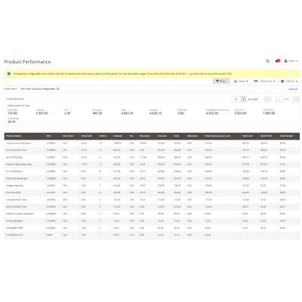Sort by Tax column header
This screenshot has width=302, height=302.
pos(133,136)
